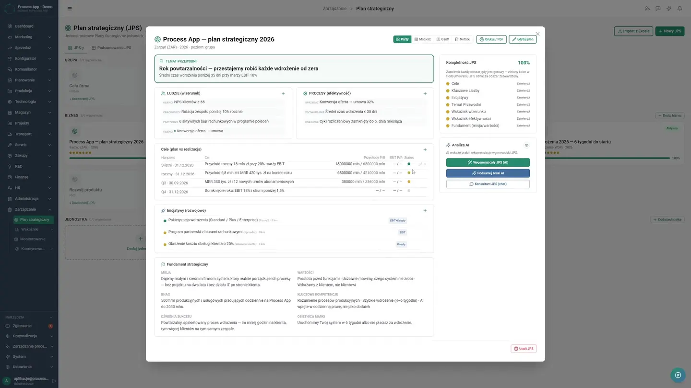Switch to Karty view tab

pyautogui.click(x=402, y=39)
